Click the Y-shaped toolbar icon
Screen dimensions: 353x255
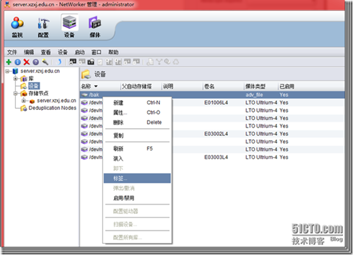tap(159, 62)
